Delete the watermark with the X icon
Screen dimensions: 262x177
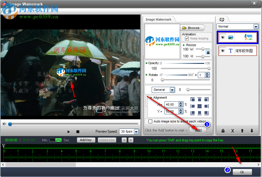click(232, 131)
